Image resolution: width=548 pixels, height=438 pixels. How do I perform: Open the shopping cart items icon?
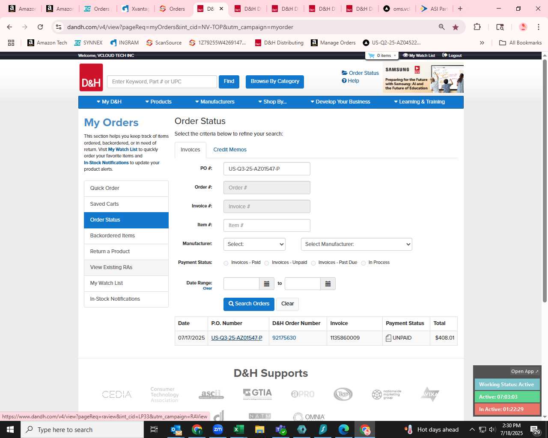point(371,56)
